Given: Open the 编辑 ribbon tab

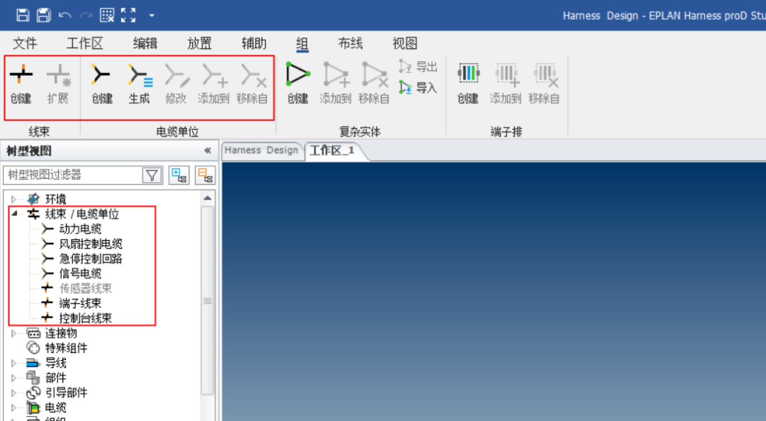Looking at the screenshot, I should click(x=145, y=43).
